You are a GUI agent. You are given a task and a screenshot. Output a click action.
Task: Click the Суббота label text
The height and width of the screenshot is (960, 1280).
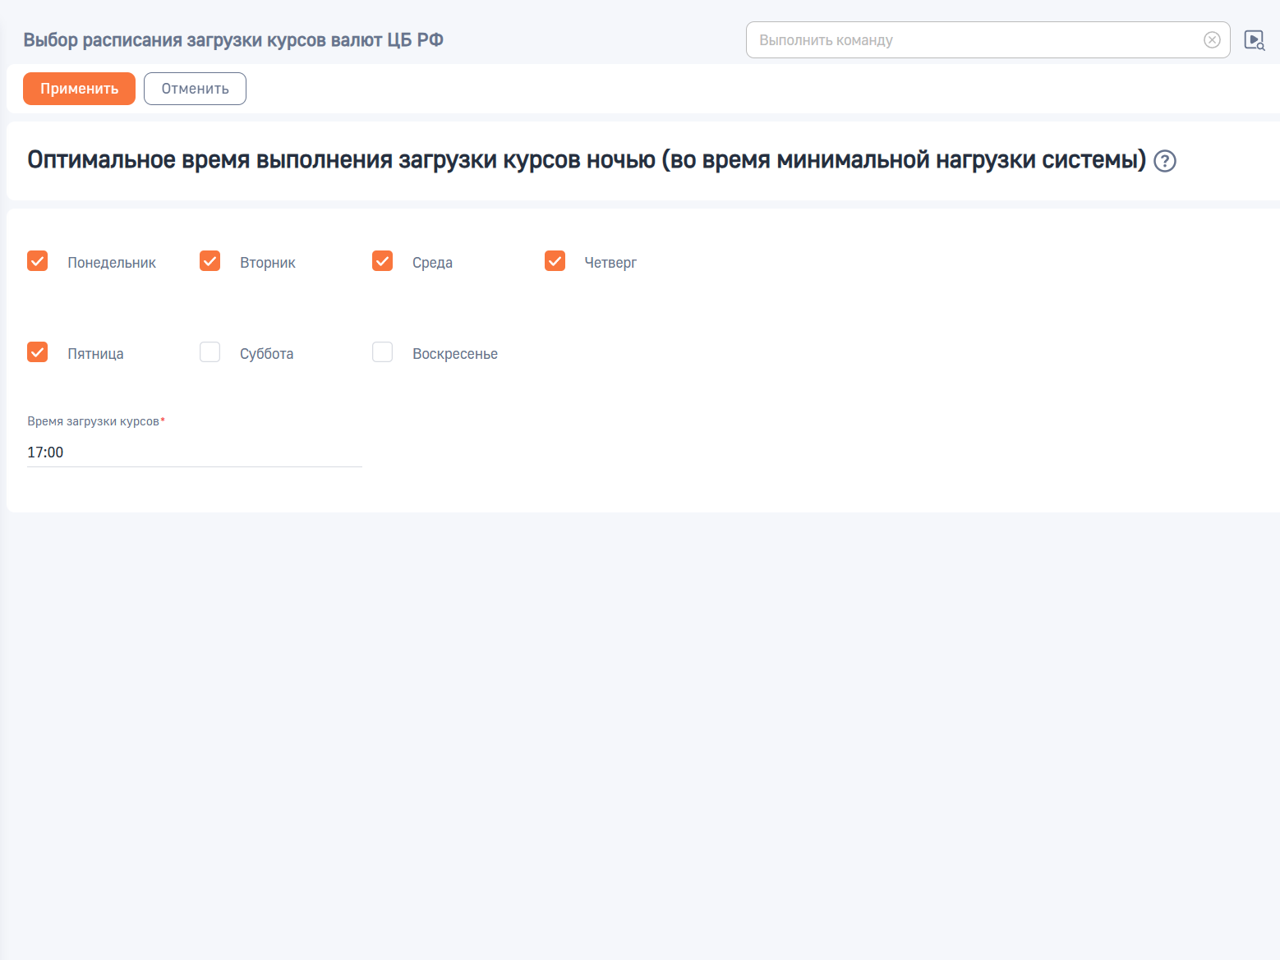click(267, 354)
